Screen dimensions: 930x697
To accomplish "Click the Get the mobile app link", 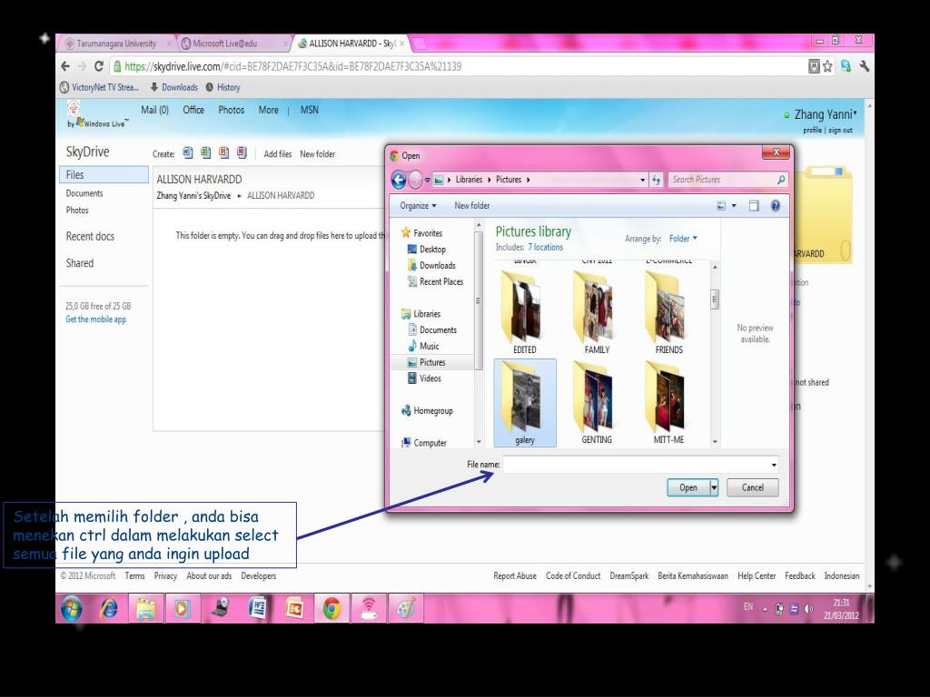I will (x=95, y=319).
